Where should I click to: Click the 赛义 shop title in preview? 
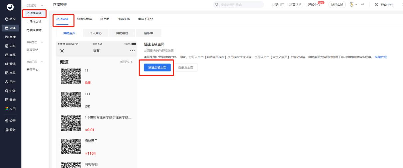tap(96, 51)
